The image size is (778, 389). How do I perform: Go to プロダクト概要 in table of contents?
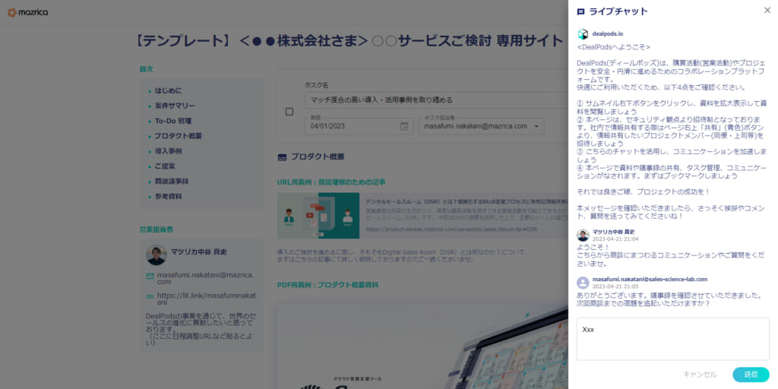pos(178,136)
